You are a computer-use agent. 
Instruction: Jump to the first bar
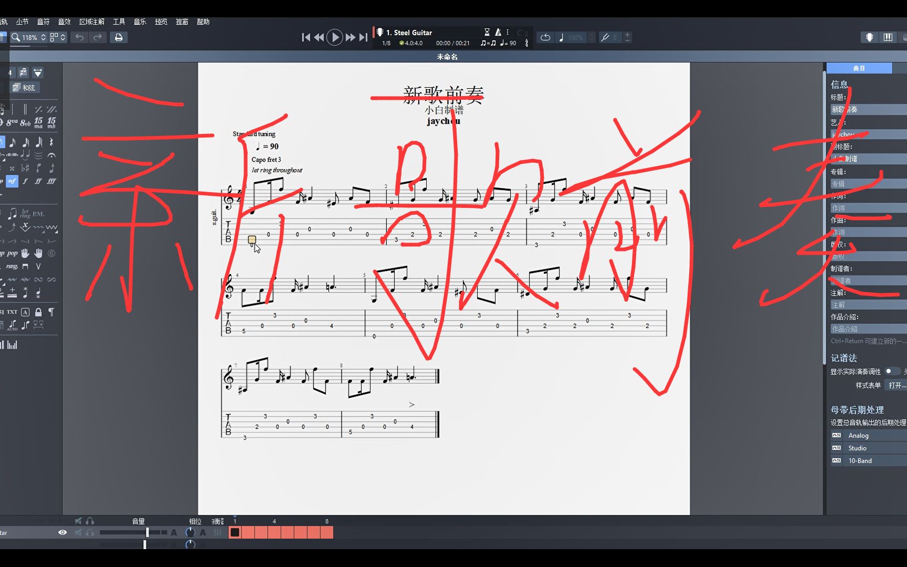pyautogui.click(x=306, y=37)
